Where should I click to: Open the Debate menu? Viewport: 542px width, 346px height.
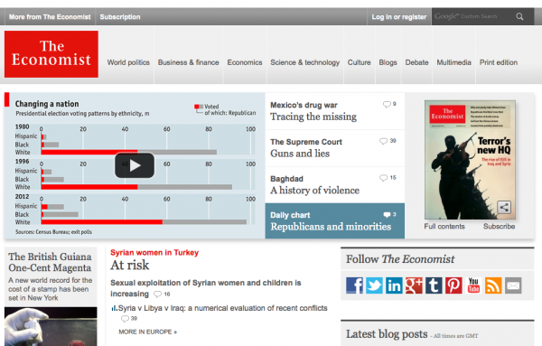416,62
